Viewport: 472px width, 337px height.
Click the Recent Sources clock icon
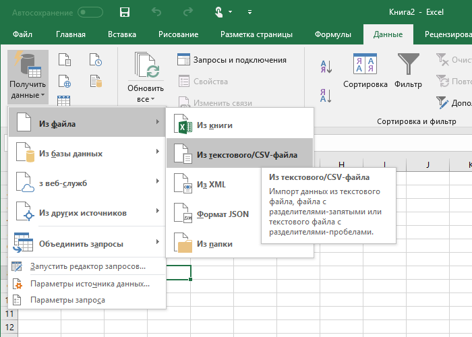click(x=96, y=59)
